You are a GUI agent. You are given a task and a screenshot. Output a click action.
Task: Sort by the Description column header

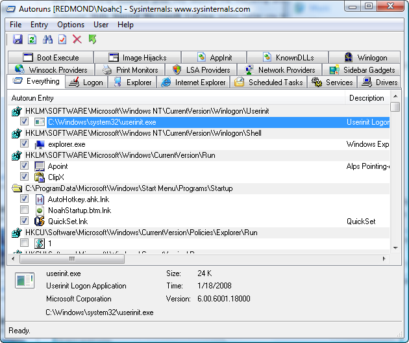pyautogui.click(x=367, y=98)
